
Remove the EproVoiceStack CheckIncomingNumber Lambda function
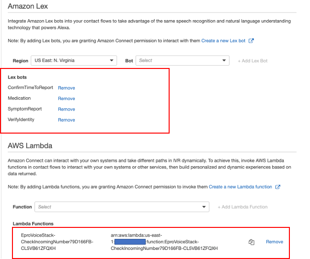click(275, 242)
